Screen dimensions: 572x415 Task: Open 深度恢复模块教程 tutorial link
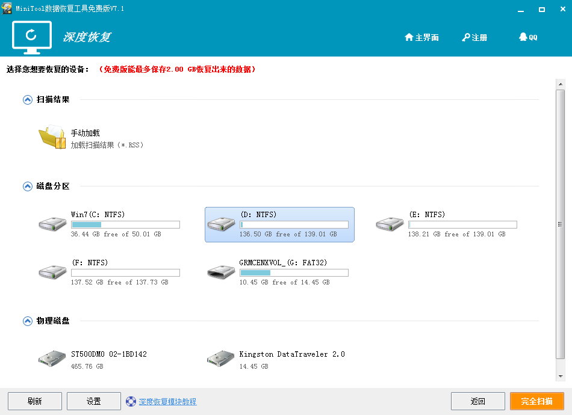pos(167,402)
